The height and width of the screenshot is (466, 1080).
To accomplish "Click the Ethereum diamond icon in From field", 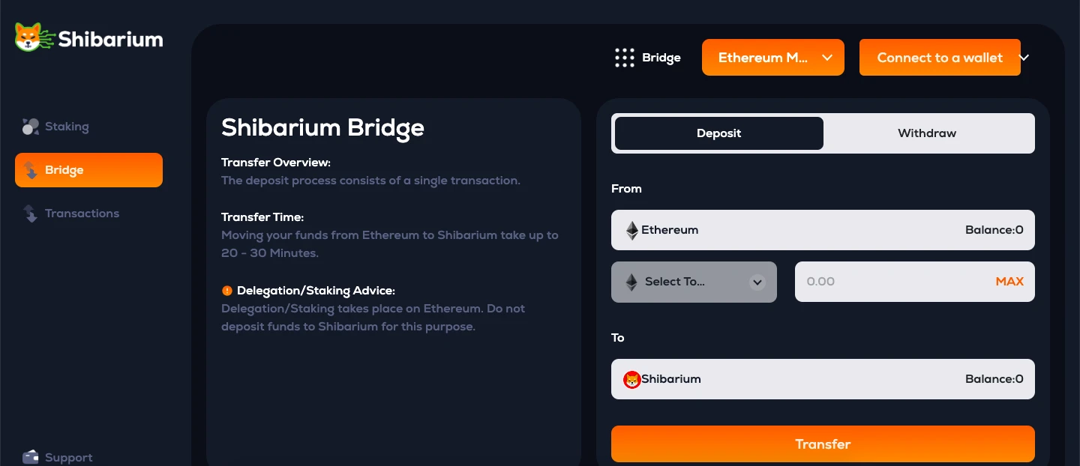I will (632, 230).
